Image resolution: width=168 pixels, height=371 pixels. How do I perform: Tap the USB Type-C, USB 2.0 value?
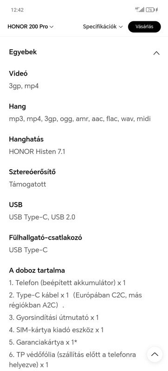(x=42, y=217)
